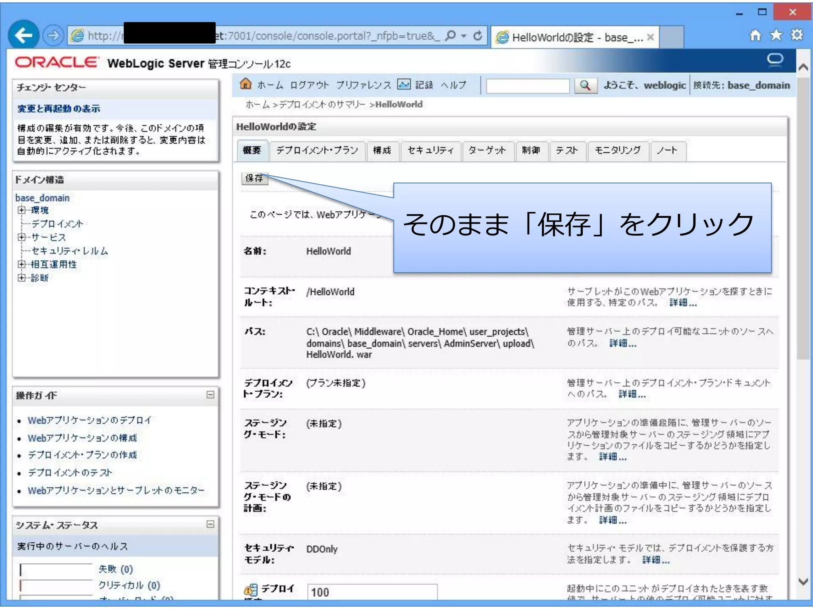Image resolution: width=813 pixels, height=609 pixels.
Task: Click the ログアウト link
Action: tap(309, 85)
